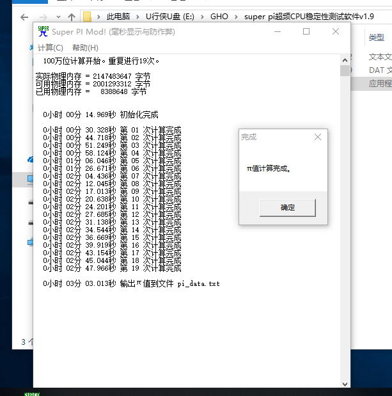Select the 文本文 type row in Explorer

click(x=380, y=57)
